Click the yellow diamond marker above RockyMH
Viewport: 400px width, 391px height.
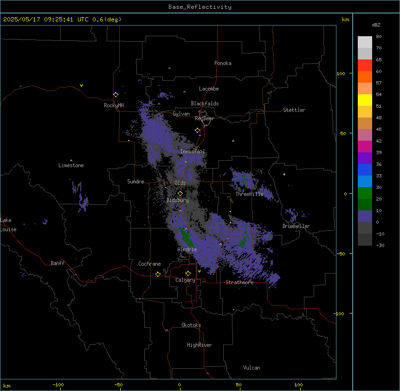(x=116, y=95)
